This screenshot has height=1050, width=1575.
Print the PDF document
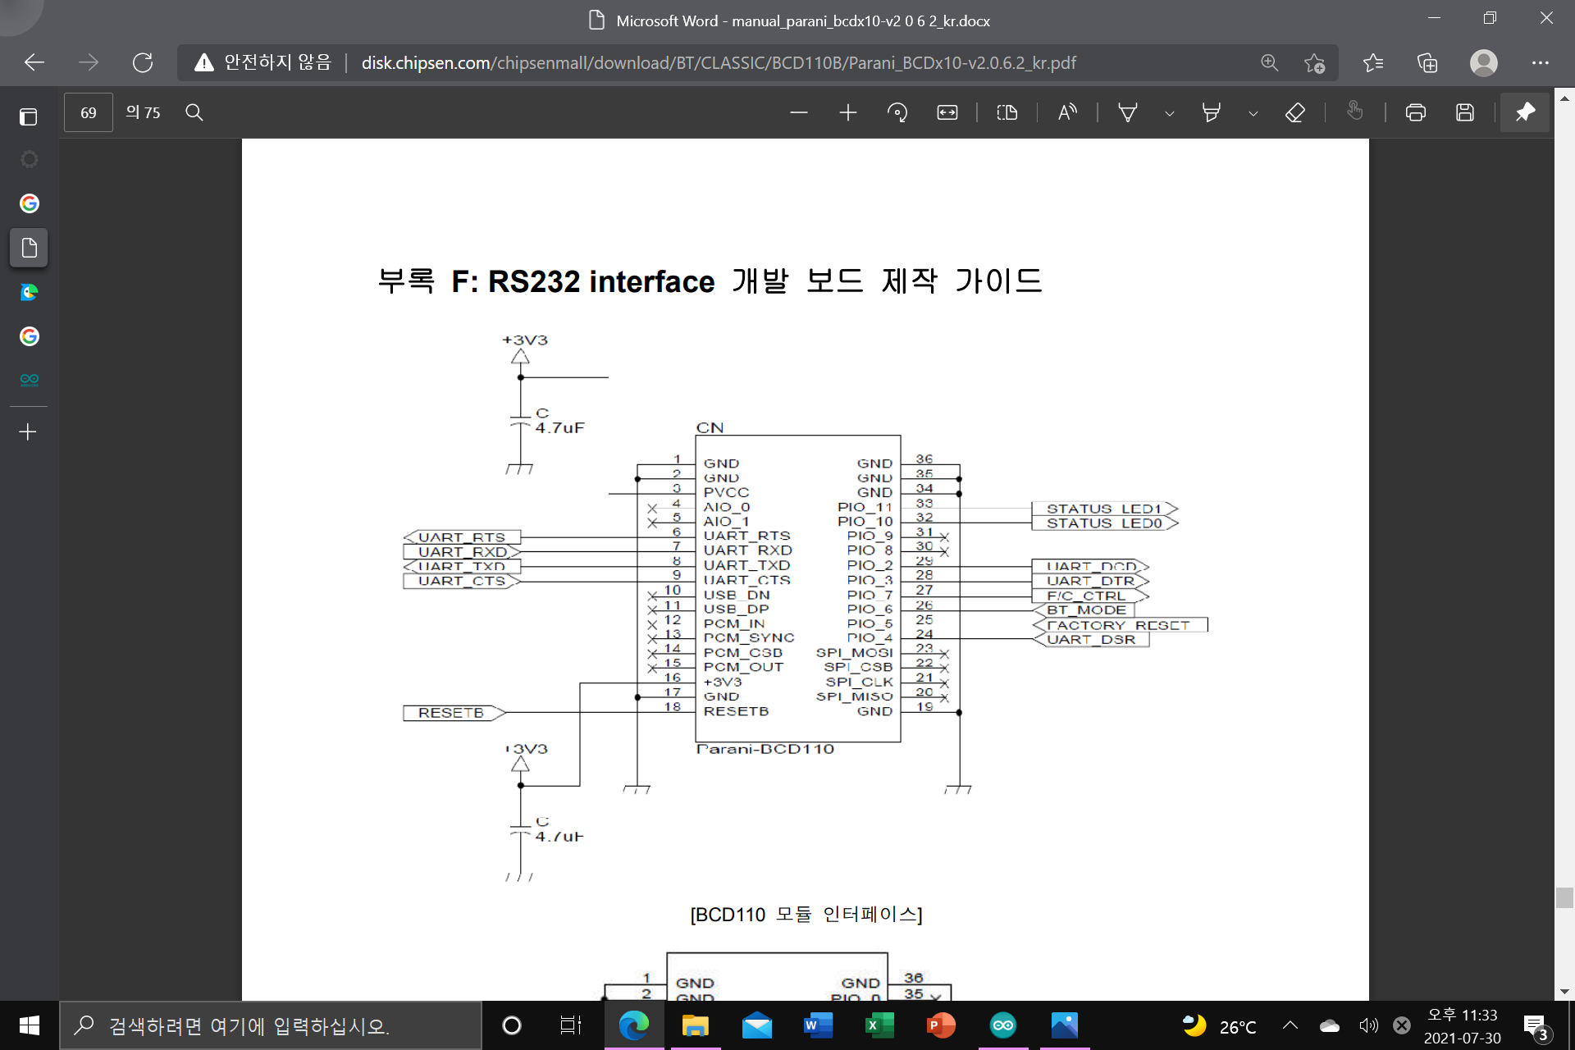coord(1416,112)
